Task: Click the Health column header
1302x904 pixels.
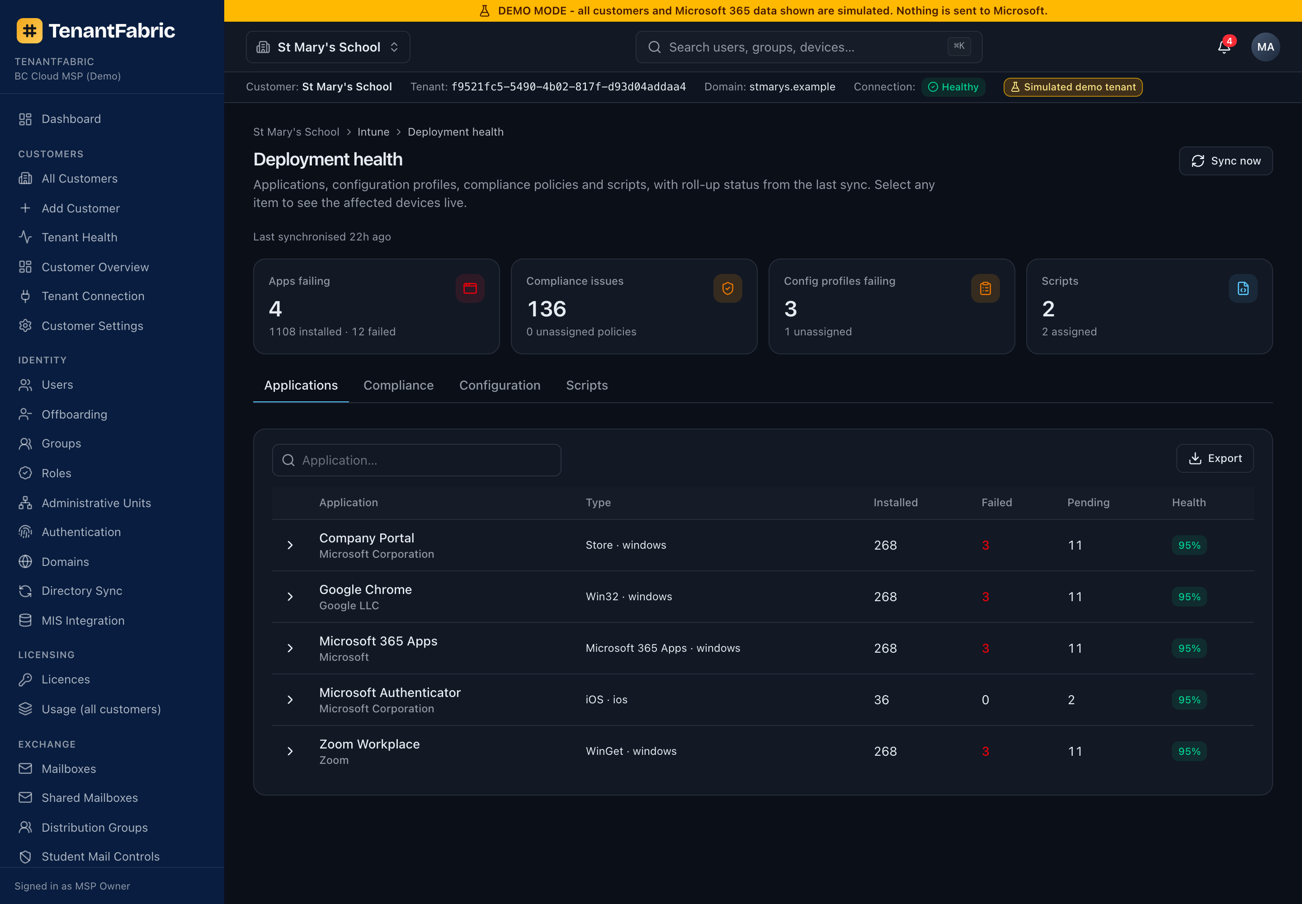Action: (1189, 503)
